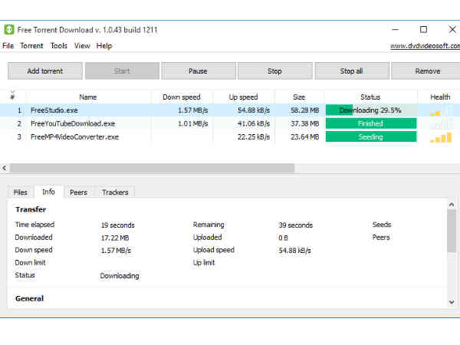
Task: Click the Seeds label
Action: pos(381,225)
